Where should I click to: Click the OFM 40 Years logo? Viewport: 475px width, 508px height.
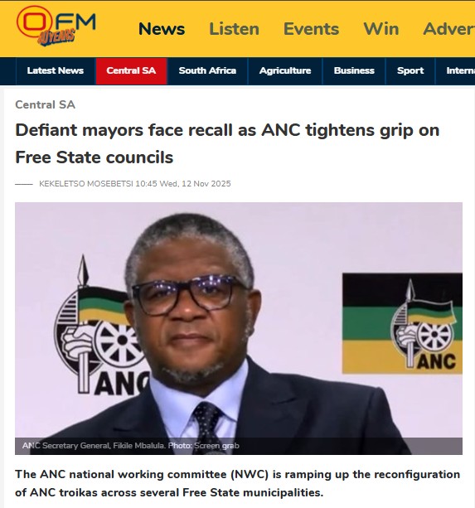(x=56, y=26)
